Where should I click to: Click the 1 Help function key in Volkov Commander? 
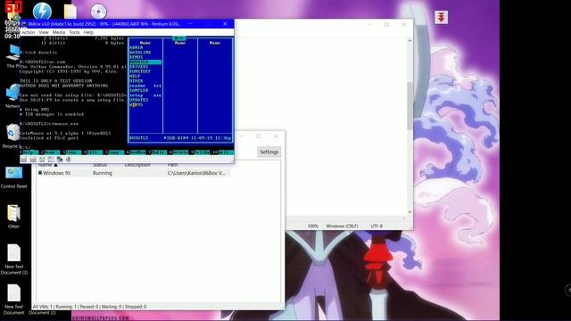click(x=29, y=152)
